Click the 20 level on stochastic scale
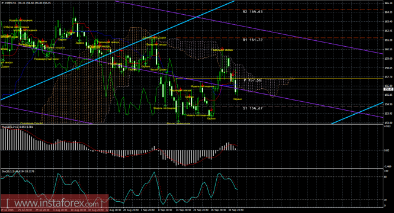The image size is (394, 213). (x=386, y=200)
